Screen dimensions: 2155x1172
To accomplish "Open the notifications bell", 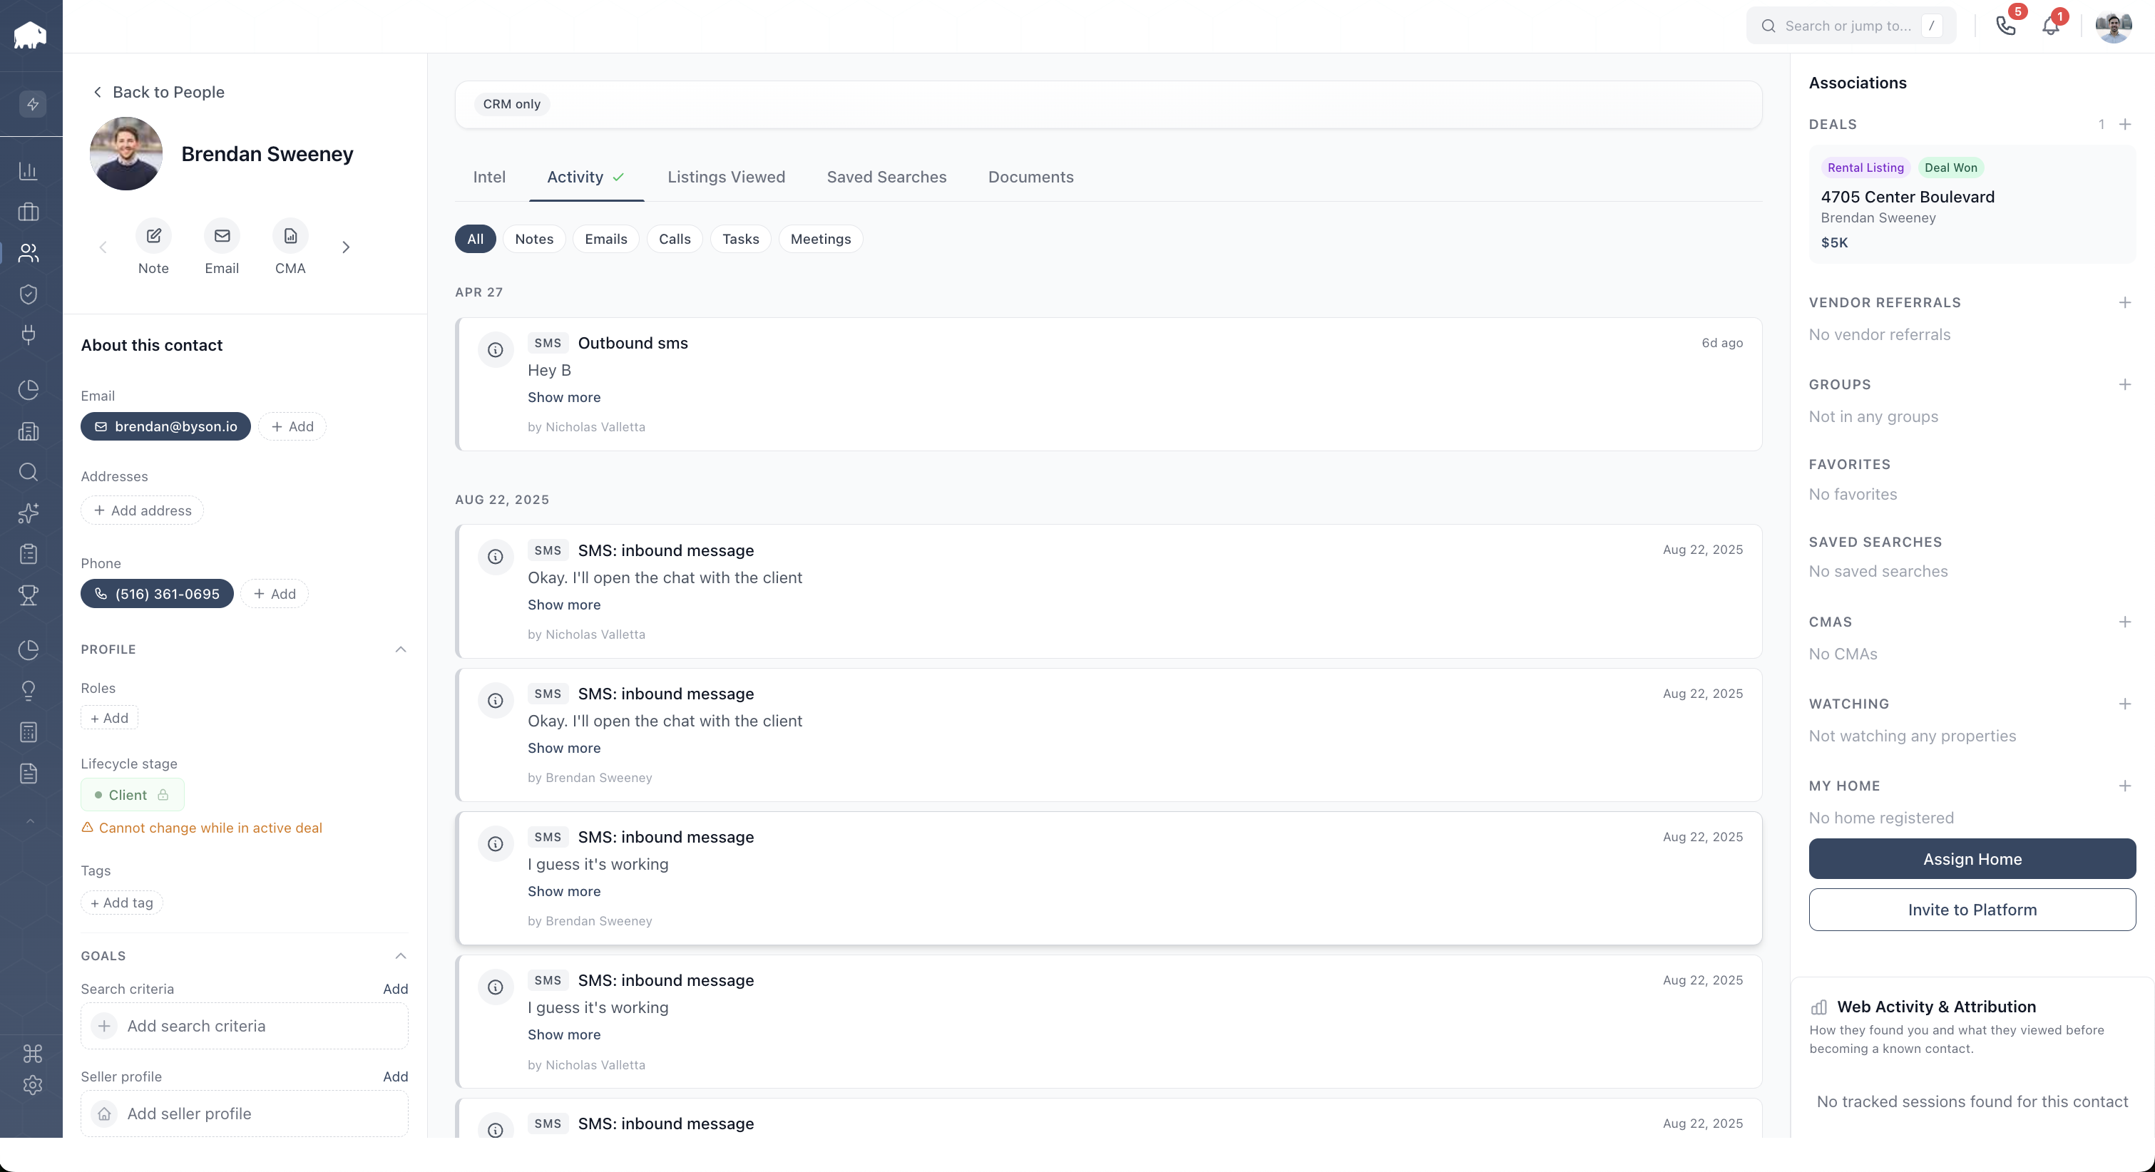I will coord(2050,26).
